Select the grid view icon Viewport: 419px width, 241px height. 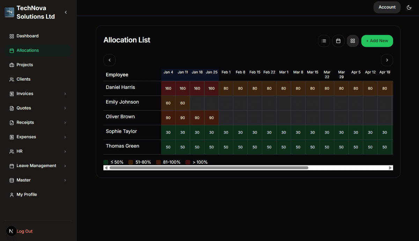tap(353, 41)
